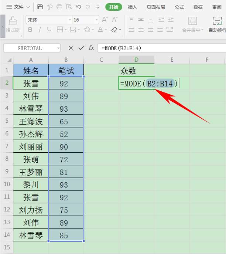Click the Undo arrow icon
Viewport: 226px width, 254px height.
79,7
